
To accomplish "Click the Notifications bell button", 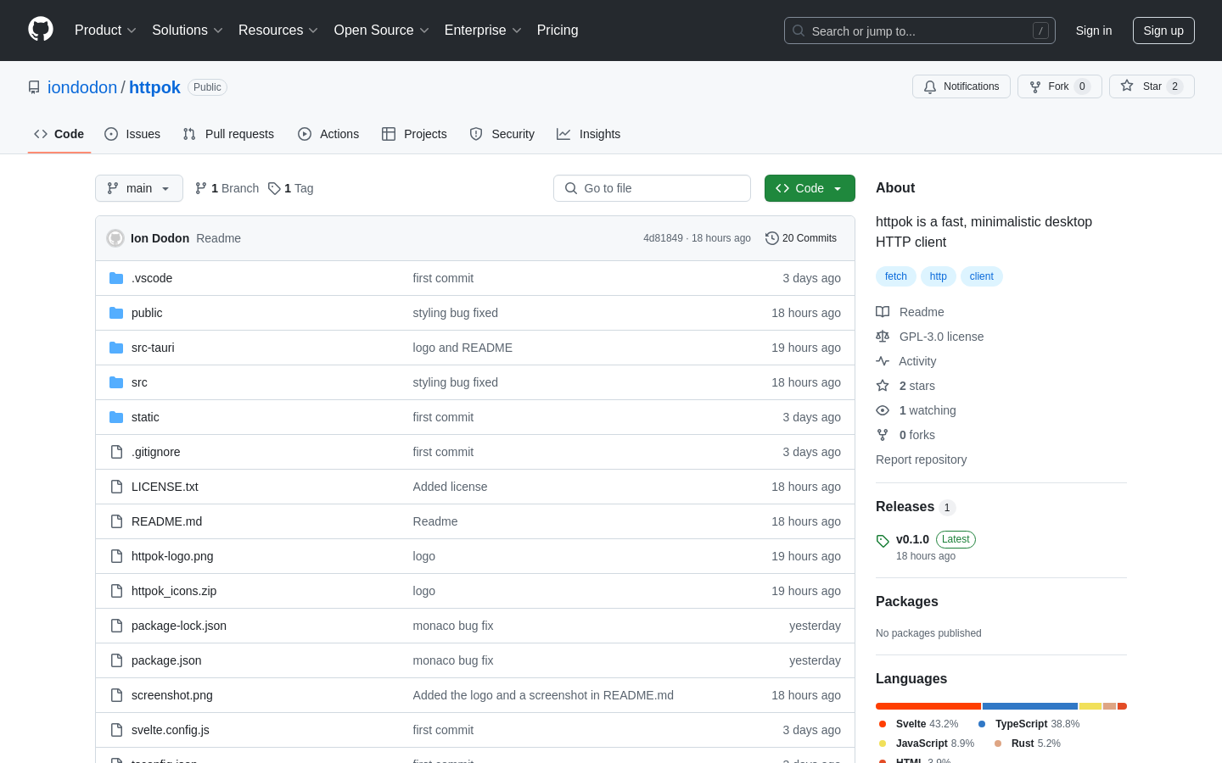I will (x=961, y=86).
